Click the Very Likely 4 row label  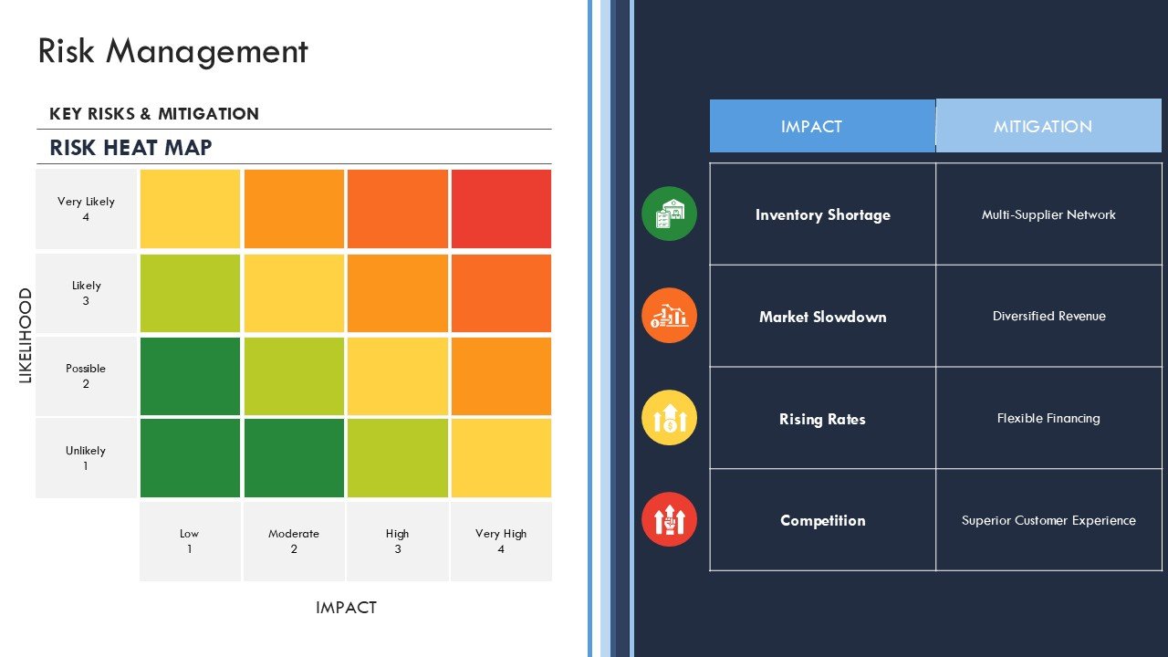(x=86, y=209)
